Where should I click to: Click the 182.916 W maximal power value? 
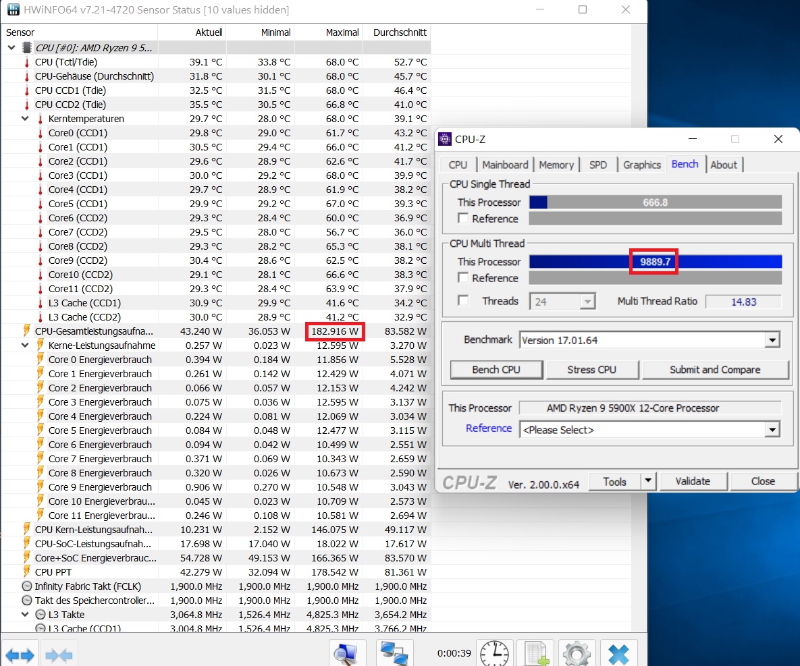point(335,331)
